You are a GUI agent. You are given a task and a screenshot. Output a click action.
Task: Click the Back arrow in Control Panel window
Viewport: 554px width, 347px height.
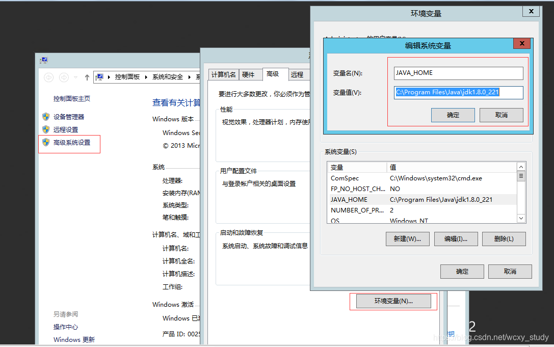(49, 77)
